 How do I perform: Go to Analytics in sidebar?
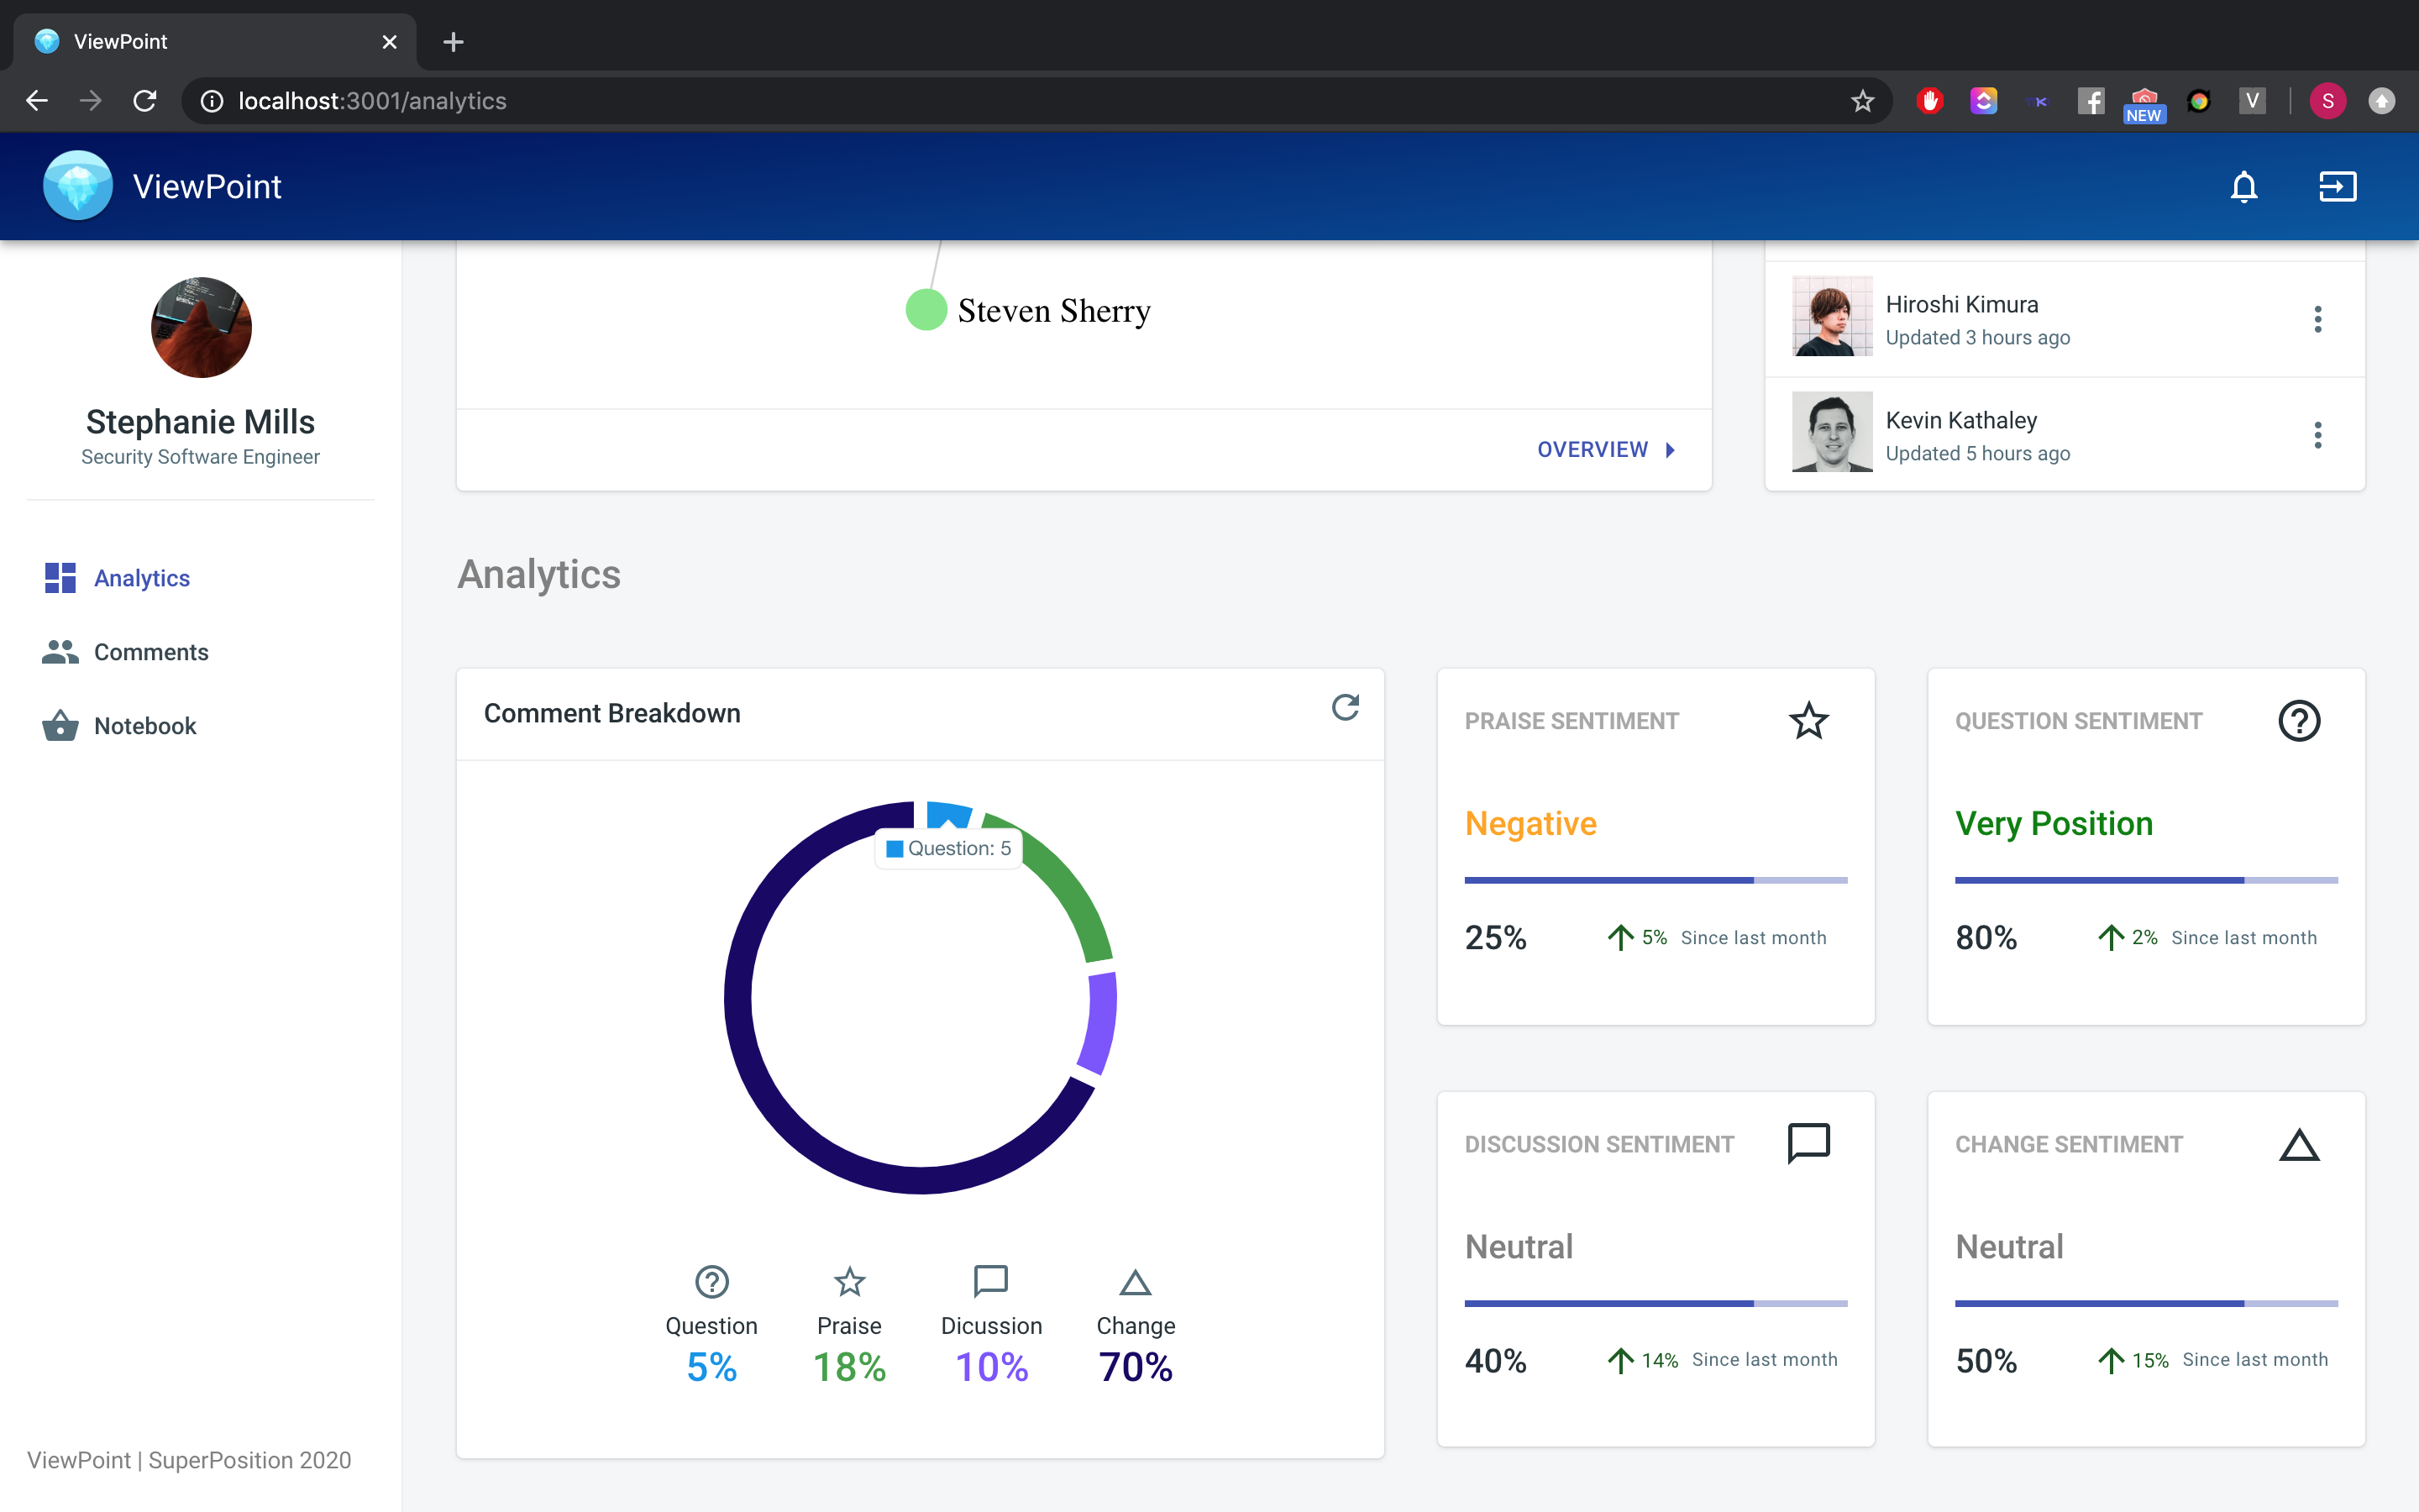(x=141, y=578)
